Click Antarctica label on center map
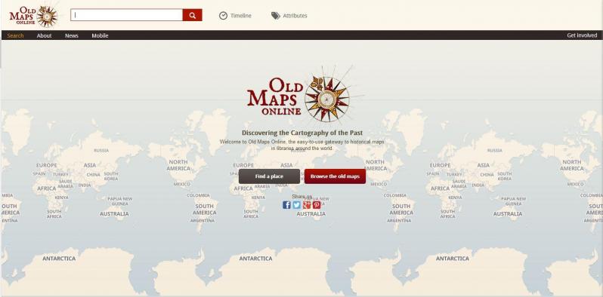Image resolution: width=603 pixels, height=297 pixels. (x=255, y=259)
